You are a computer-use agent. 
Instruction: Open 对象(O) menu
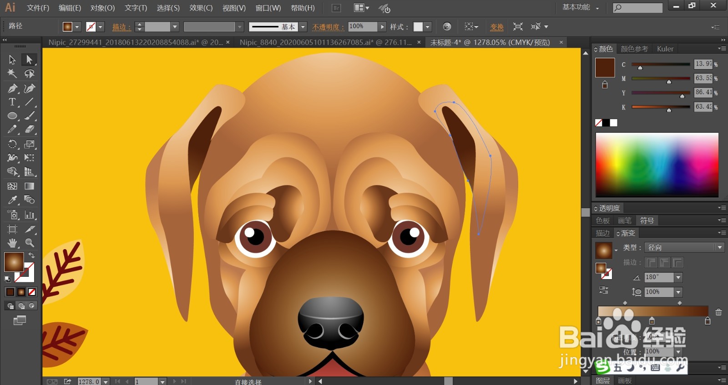click(102, 8)
